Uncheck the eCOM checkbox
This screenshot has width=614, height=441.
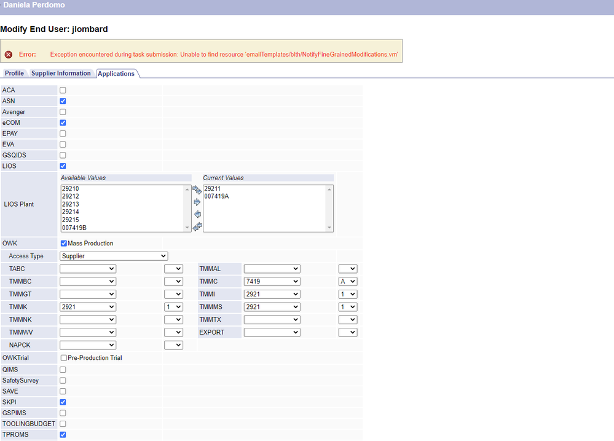(x=63, y=123)
